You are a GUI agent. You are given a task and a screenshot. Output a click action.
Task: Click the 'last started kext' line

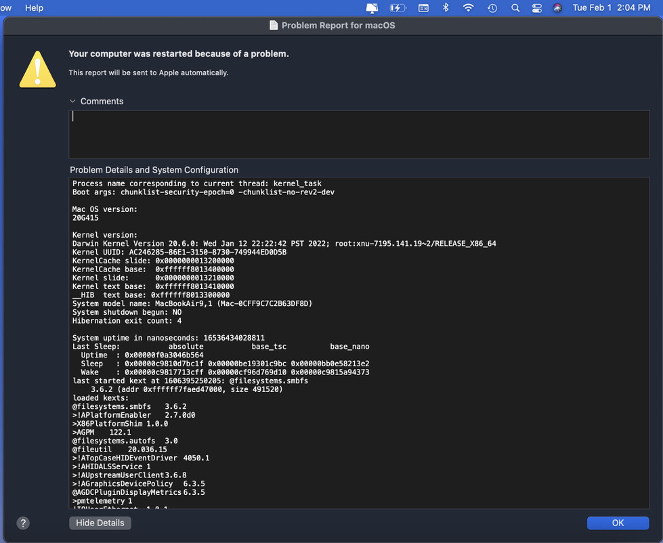pyautogui.click(x=190, y=381)
